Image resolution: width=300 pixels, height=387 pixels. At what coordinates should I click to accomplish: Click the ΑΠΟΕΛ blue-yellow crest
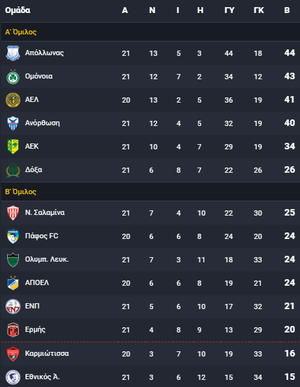click(13, 283)
